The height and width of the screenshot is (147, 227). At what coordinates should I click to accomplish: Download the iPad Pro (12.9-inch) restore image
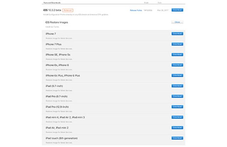(x=177, y=107)
